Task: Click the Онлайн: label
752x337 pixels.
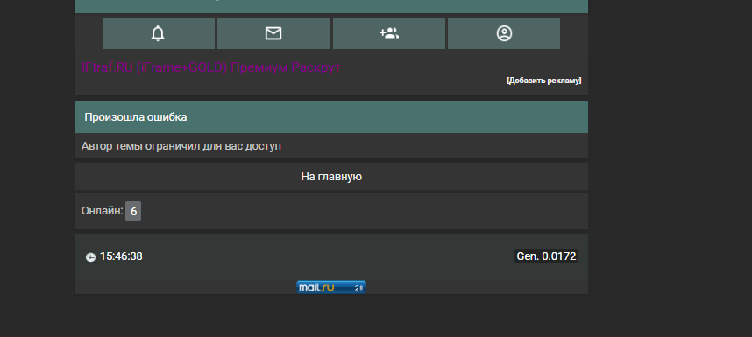Action: [103, 211]
